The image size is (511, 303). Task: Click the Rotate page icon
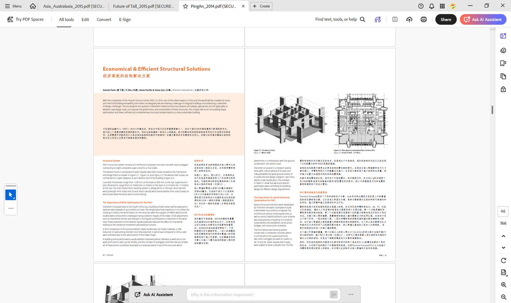pos(503,260)
